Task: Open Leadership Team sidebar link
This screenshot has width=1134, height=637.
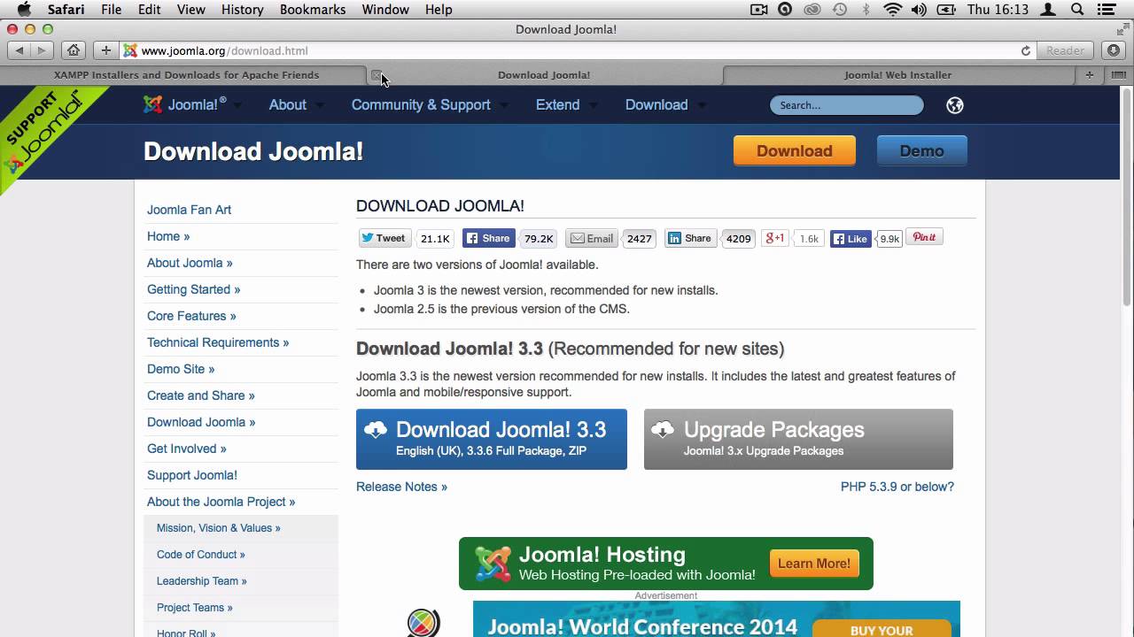Action: [x=202, y=581]
